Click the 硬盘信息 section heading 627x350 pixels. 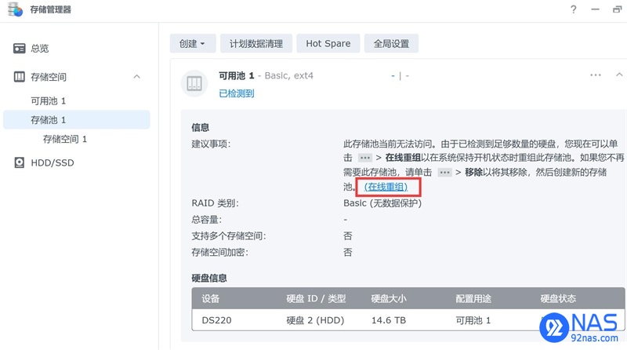click(209, 278)
